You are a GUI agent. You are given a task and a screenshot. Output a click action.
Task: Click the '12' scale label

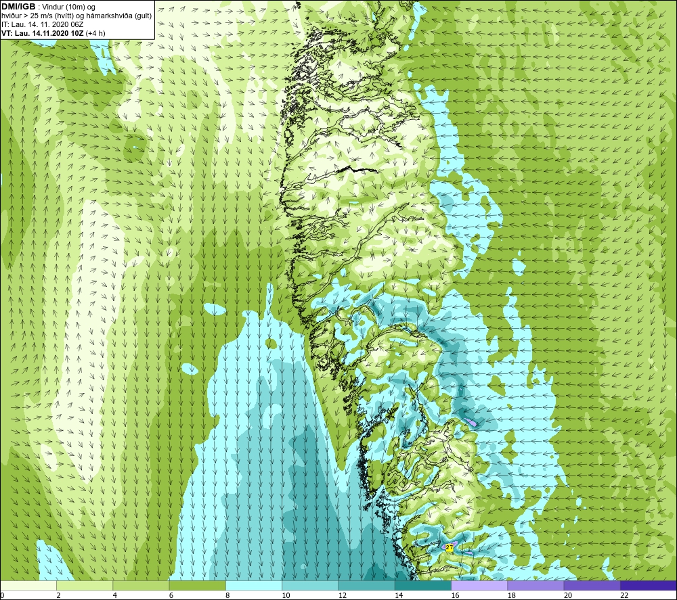pyautogui.click(x=343, y=596)
